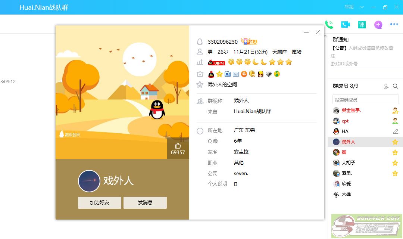
Task: Click the green QQ Music service icon
Action: (277, 74)
